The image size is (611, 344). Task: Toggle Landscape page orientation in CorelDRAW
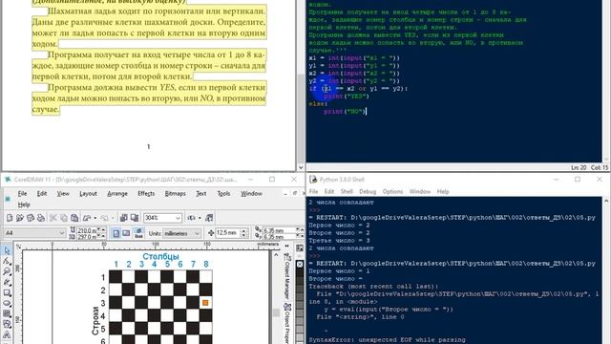point(126,233)
